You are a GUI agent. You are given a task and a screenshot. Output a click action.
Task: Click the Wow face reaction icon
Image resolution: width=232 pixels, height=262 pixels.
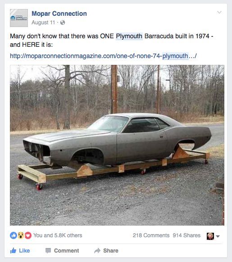point(21,235)
